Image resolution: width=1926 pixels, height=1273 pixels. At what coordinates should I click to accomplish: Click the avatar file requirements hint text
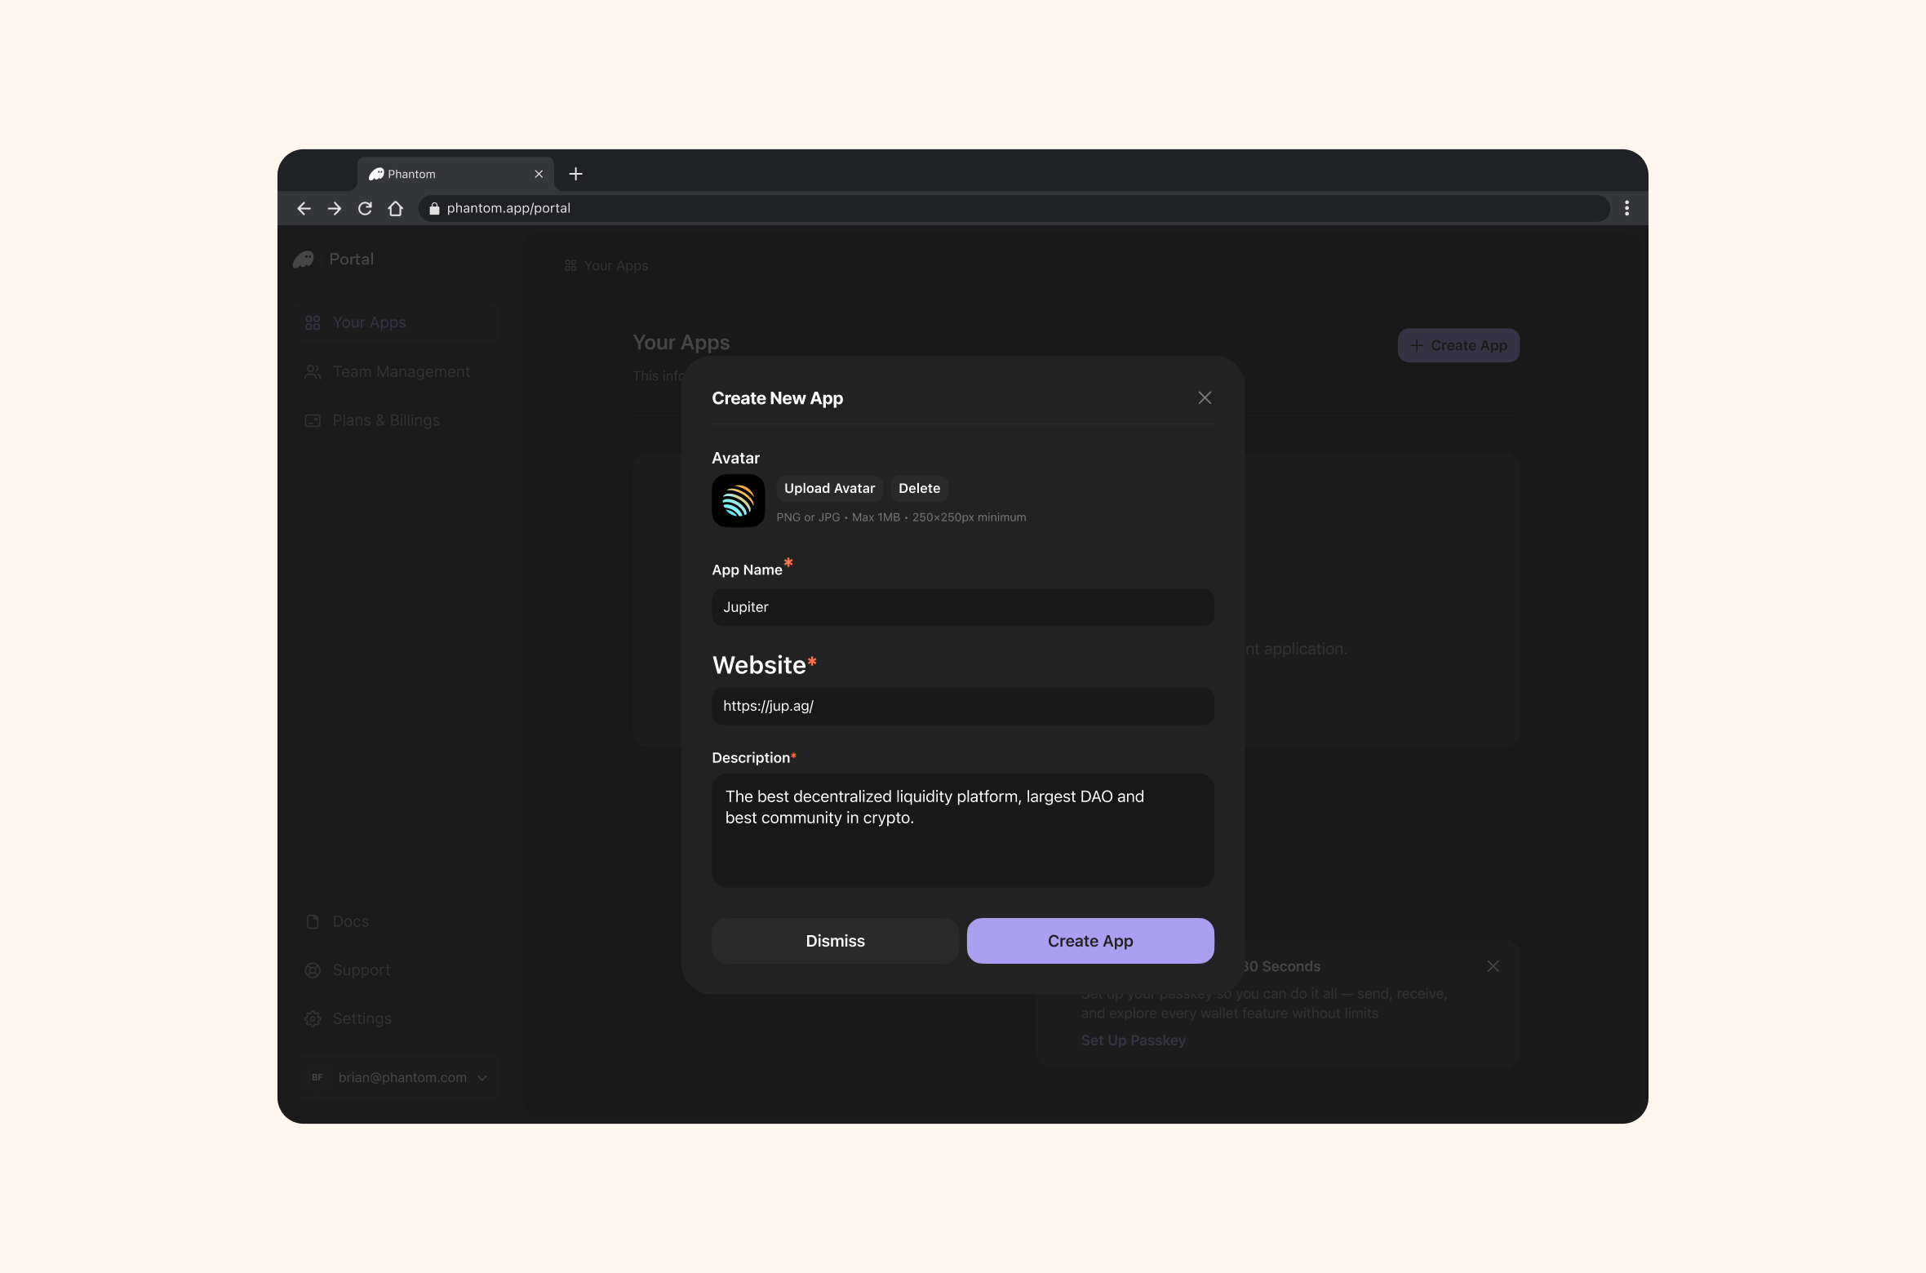click(901, 517)
